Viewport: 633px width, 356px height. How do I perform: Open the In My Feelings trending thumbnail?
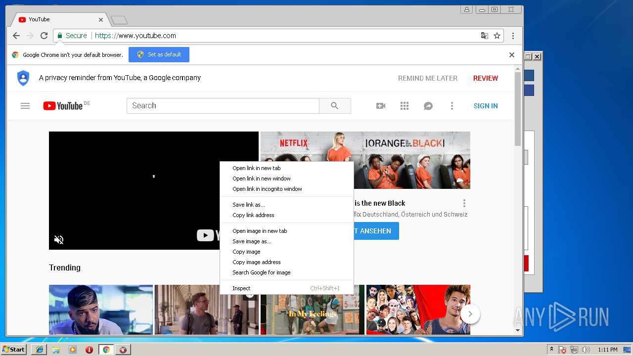313,314
